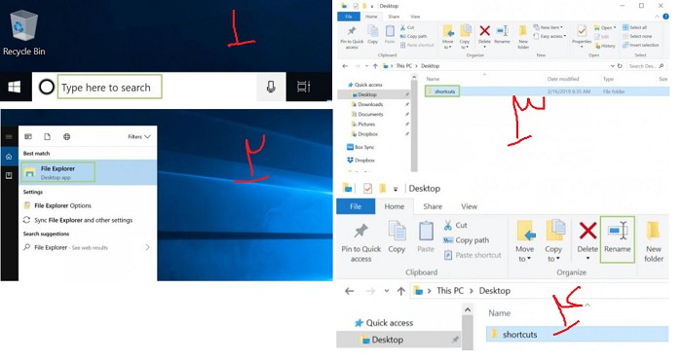Choose File Explorer Desktop app best match
The width and height of the screenshot is (682, 361).
pyautogui.click(x=57, y=172)
